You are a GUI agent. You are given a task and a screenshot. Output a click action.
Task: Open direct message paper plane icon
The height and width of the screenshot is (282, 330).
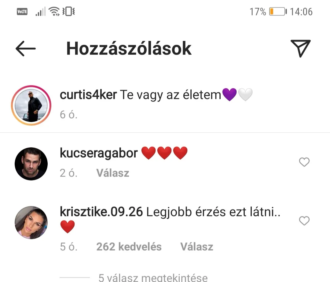click(301, 48)
